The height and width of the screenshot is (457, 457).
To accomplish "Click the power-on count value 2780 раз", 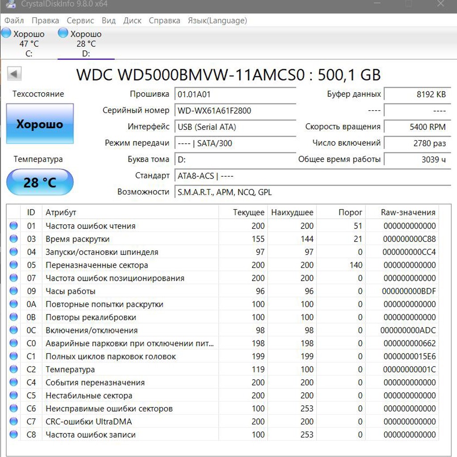I will (417, 143).
